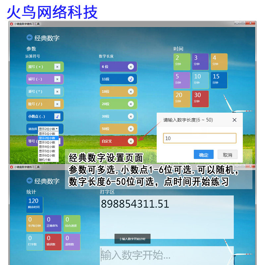Open the decimal places dropdown 显示2位小数
This screenshot has width=265, height=265.
tap(48, 129)
